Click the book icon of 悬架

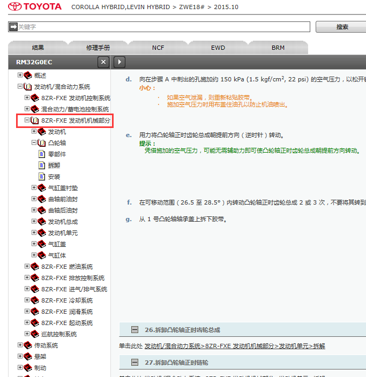coord(28,357)
